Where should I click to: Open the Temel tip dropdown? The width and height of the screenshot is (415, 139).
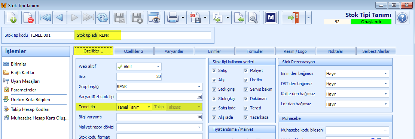[x=149, y=107]
